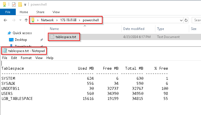Refresh the powershell folder view

[186, 20]
